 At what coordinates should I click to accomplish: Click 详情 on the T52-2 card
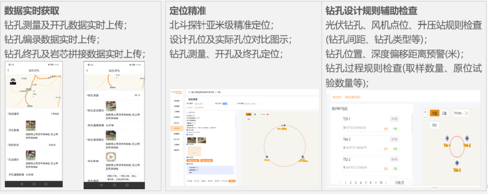pyautogui.click(x=395, y=169)
